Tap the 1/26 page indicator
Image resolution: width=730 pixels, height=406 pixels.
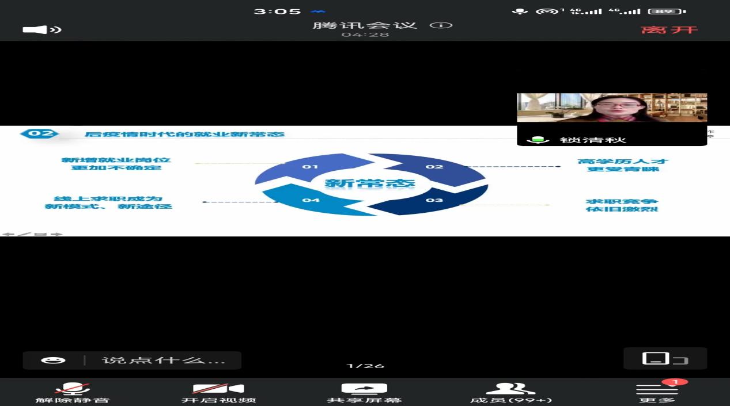[365, 366]
